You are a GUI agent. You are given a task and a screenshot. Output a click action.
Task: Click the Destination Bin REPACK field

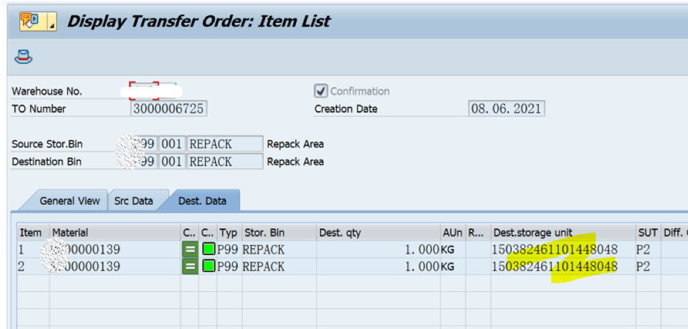(225, 161)
